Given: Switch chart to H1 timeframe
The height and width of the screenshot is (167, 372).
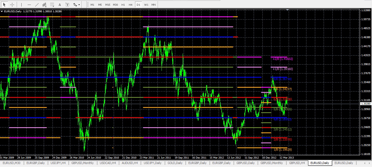Looking at the screenshot, I should [x=123, y=5].
